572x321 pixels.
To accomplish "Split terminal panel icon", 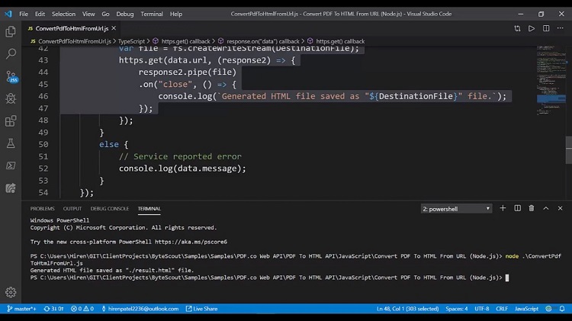I will [x=517, y=208].
